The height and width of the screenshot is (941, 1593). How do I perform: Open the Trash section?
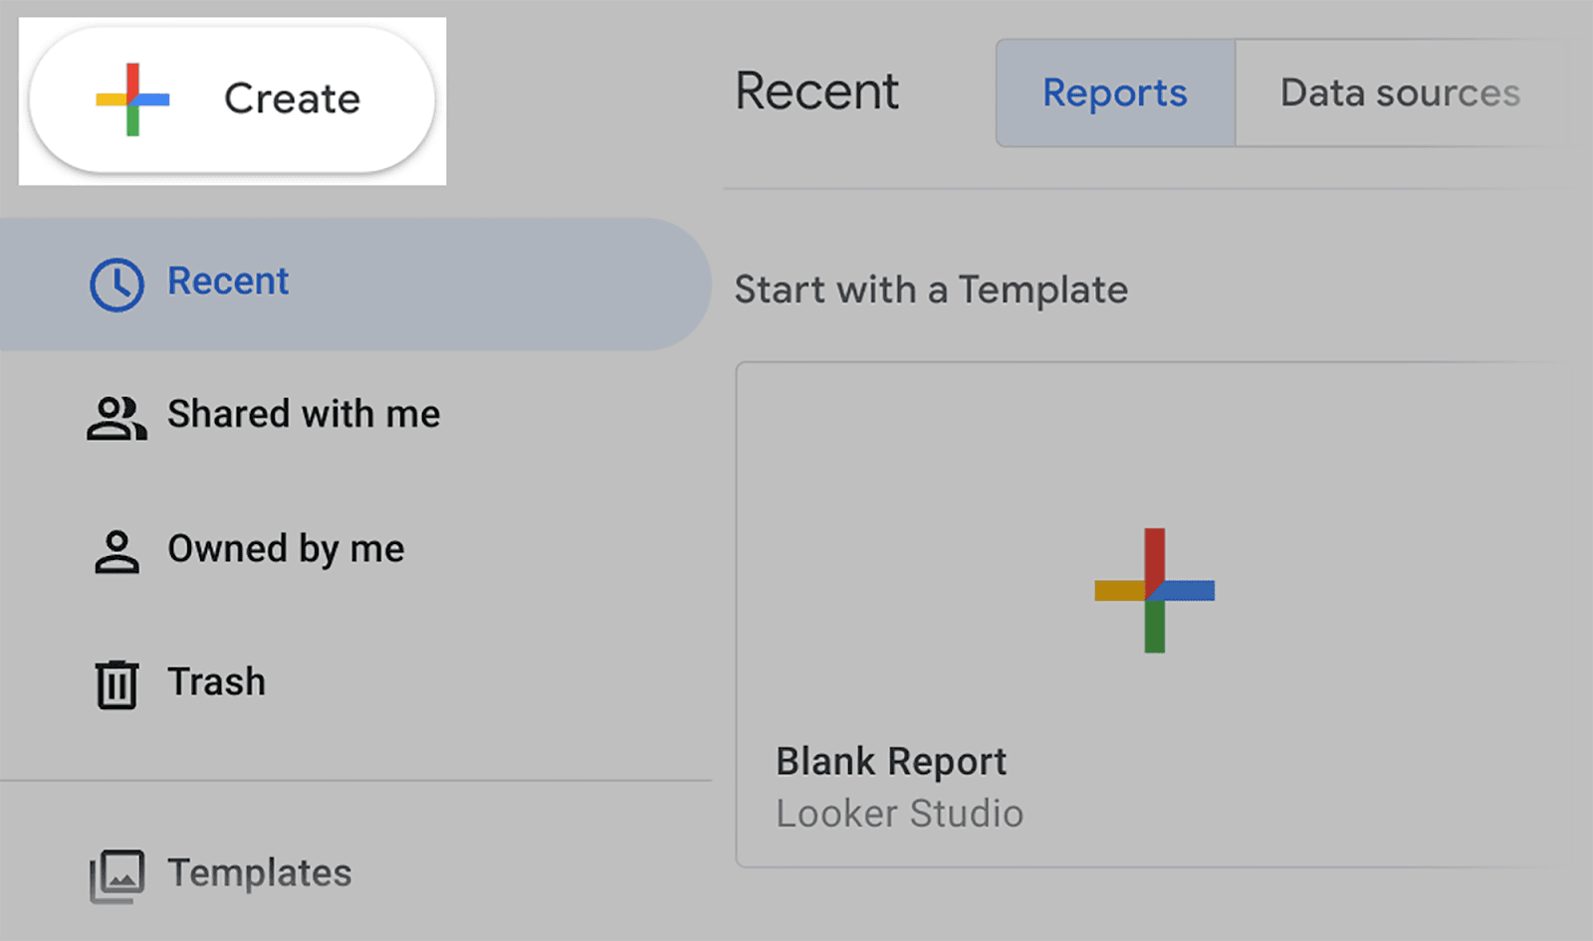click(x=215, y=683)
